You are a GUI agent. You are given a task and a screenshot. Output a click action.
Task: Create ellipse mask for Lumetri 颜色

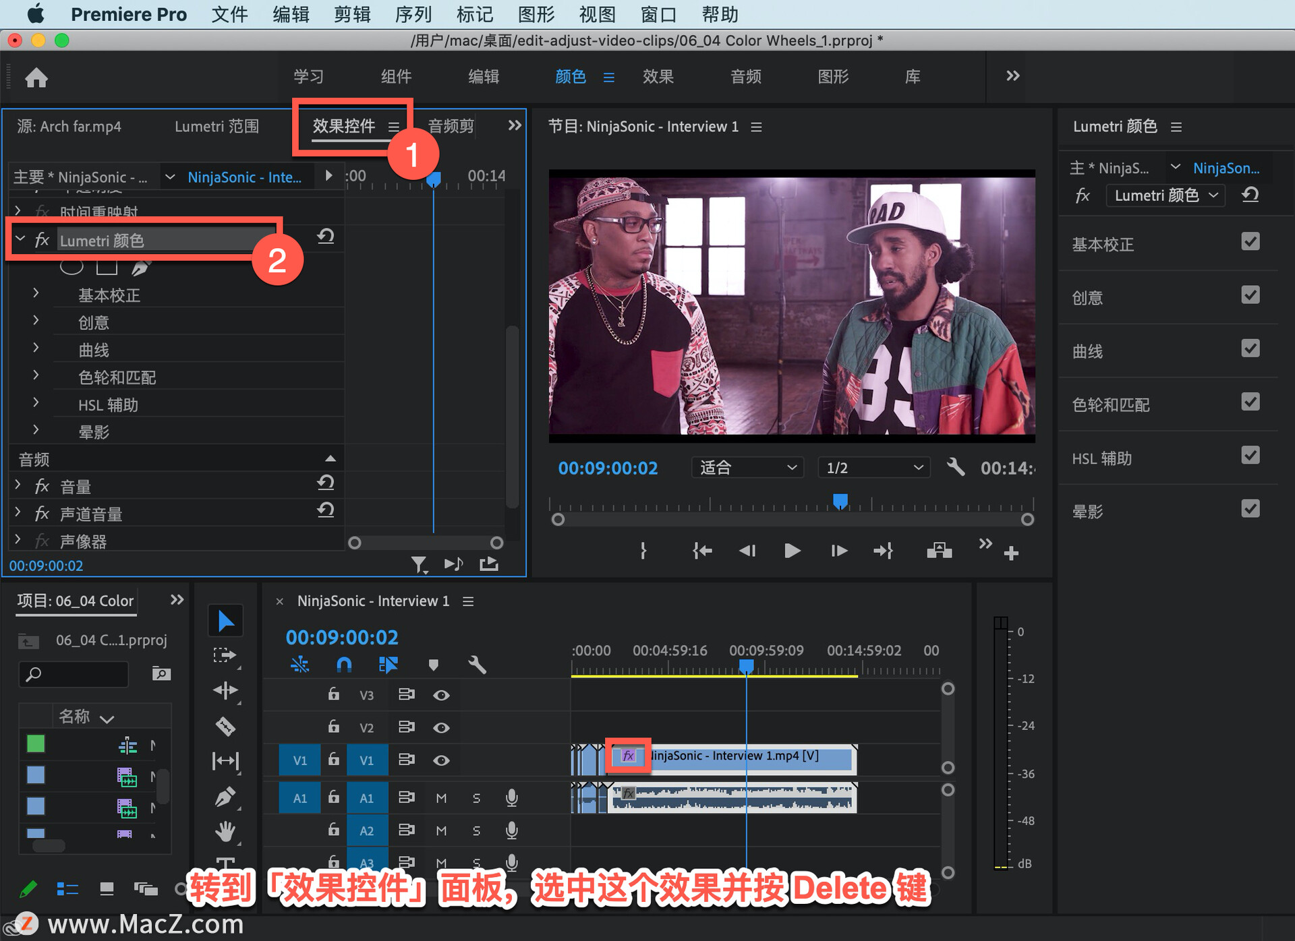pos(71,268)
